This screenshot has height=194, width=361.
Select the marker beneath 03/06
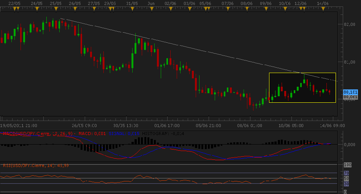click(x=190, y=9)
